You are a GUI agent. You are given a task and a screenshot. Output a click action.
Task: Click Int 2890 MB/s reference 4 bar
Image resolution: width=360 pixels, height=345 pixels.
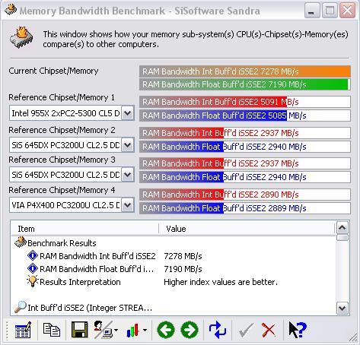click(x=245, y=195)
